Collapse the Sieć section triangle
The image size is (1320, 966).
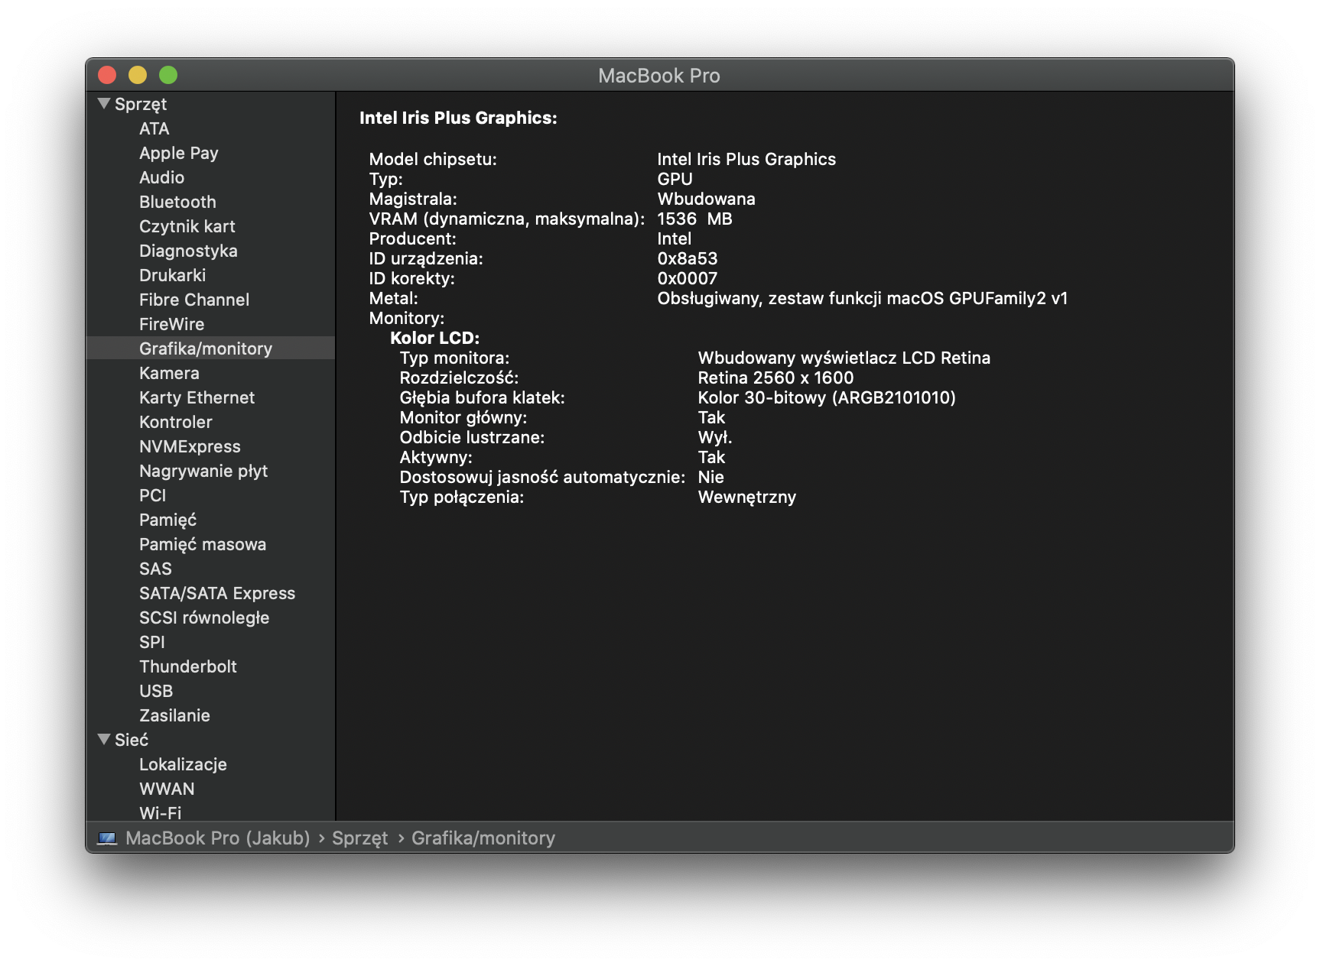click(x=104, y=739)
